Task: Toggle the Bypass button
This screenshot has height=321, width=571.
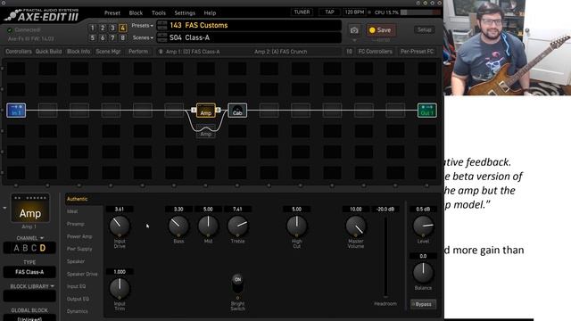Action: [x=423, y=304]
